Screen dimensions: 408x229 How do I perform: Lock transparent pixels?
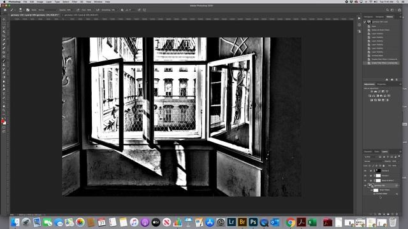(370, 165)
